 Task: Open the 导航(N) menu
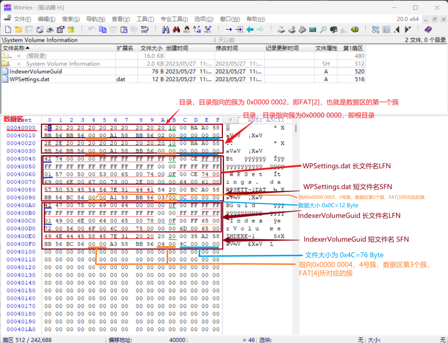96,19
